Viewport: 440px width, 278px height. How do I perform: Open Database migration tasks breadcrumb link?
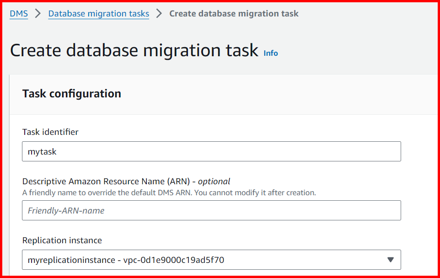(98, 13)
